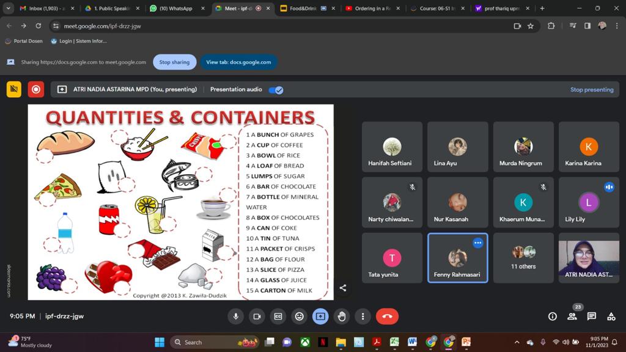This screenshot has width=626, height=352.
Task: Open media controls icon in Chrome toolbar
Action: coord(573,26)
